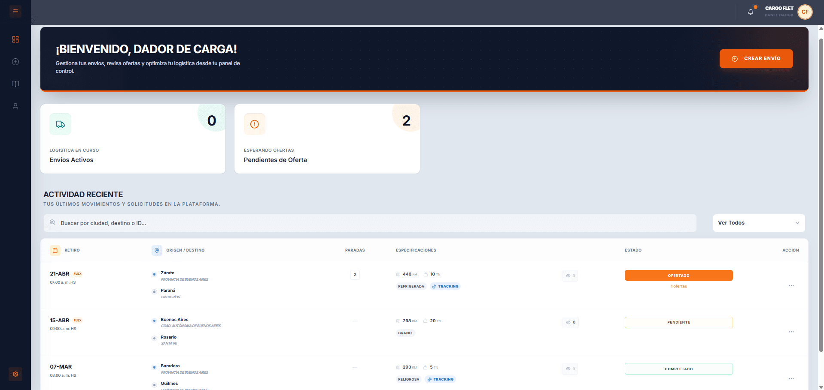Click the views eye badge on 07-MAR row
Viewport: 824px width, 390px height.
click(x=570, y=369)
